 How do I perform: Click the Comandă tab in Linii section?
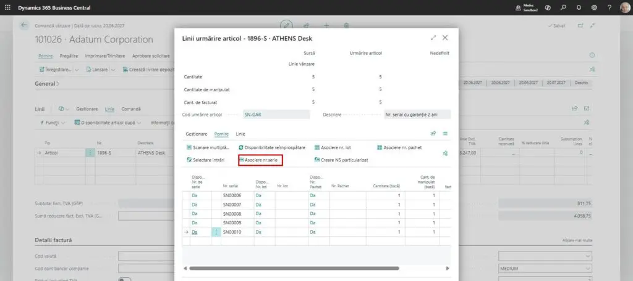click(x=131, y=109)
